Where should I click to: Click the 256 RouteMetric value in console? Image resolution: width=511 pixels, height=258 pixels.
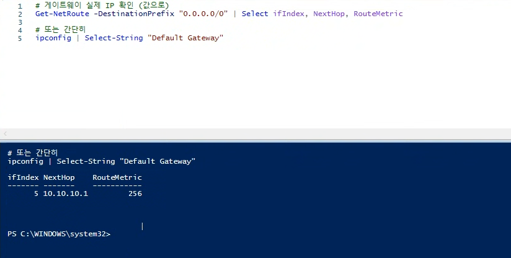(x=135, y=193)
